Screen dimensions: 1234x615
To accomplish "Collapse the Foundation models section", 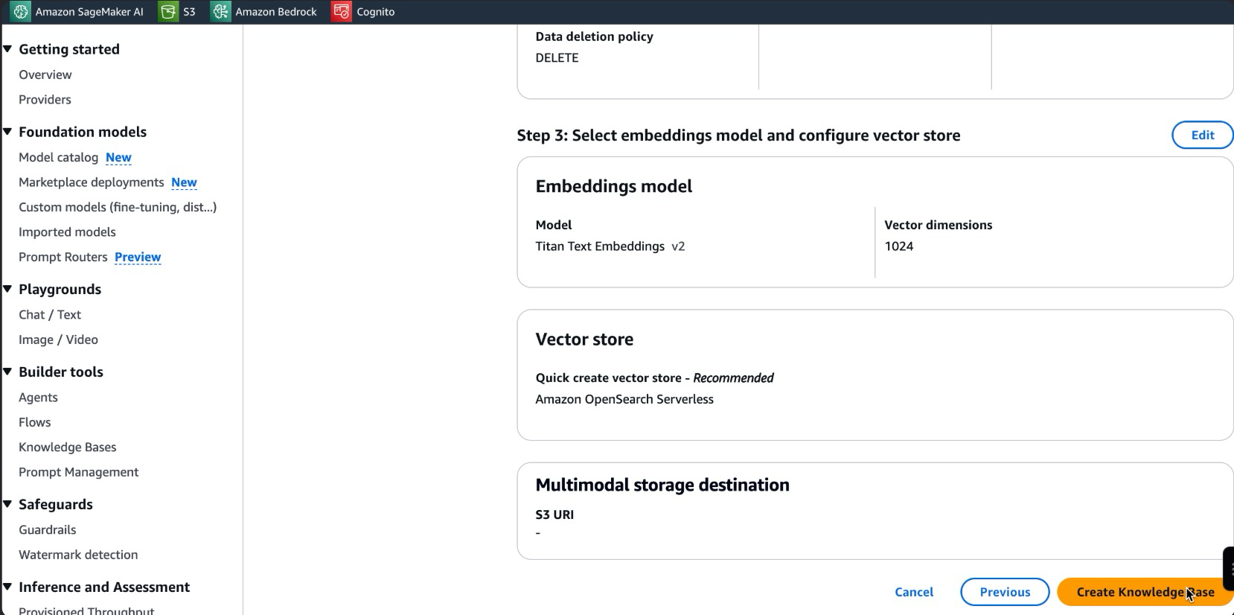I will [8, 132].
